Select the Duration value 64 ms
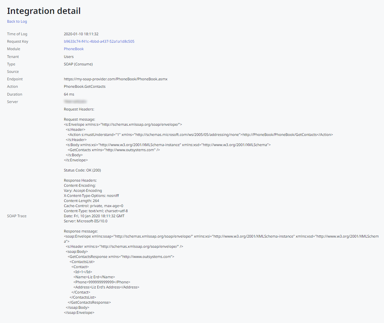This screenshot has width=384, height=323. click(x=69, y=94)
